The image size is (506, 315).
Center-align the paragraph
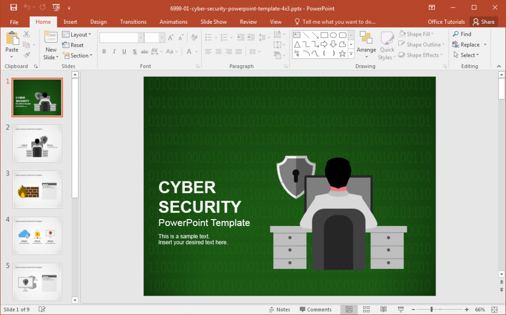coord(217,51)
